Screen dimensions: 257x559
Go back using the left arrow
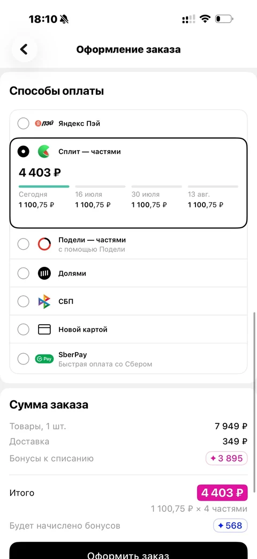pos(24,49)
